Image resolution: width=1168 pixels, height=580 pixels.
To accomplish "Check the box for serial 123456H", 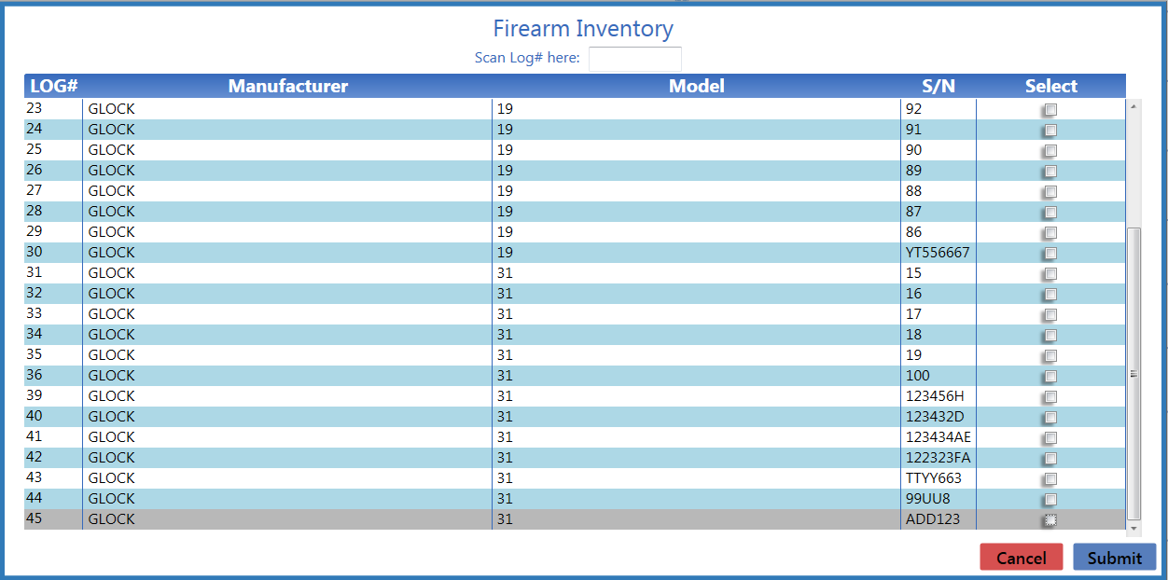I will point(1050,397).
